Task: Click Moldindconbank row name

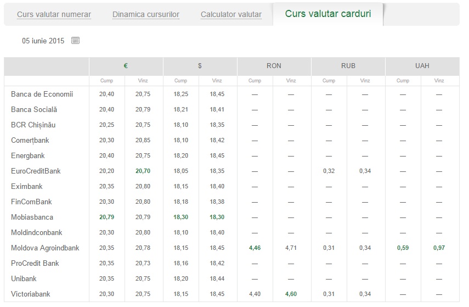Action: [37, 233]
